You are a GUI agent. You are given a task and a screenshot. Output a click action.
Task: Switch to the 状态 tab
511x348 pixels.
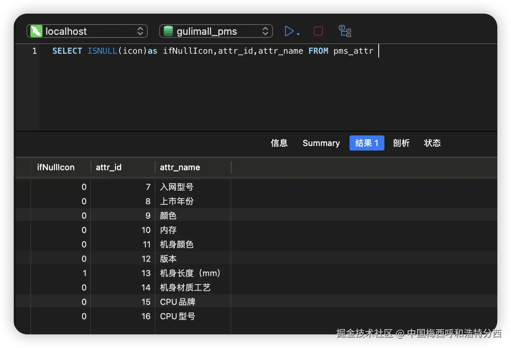tap(432, 143)
